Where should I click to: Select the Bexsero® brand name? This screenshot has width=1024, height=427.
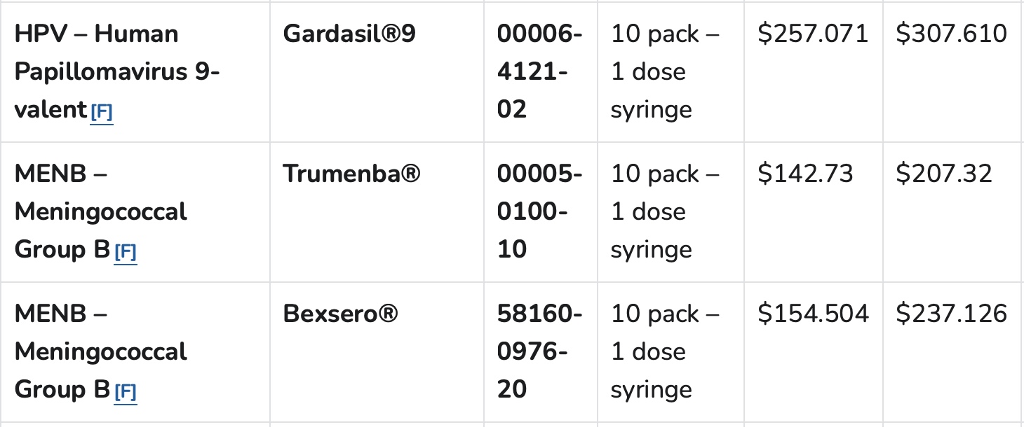tap(340, 314)
